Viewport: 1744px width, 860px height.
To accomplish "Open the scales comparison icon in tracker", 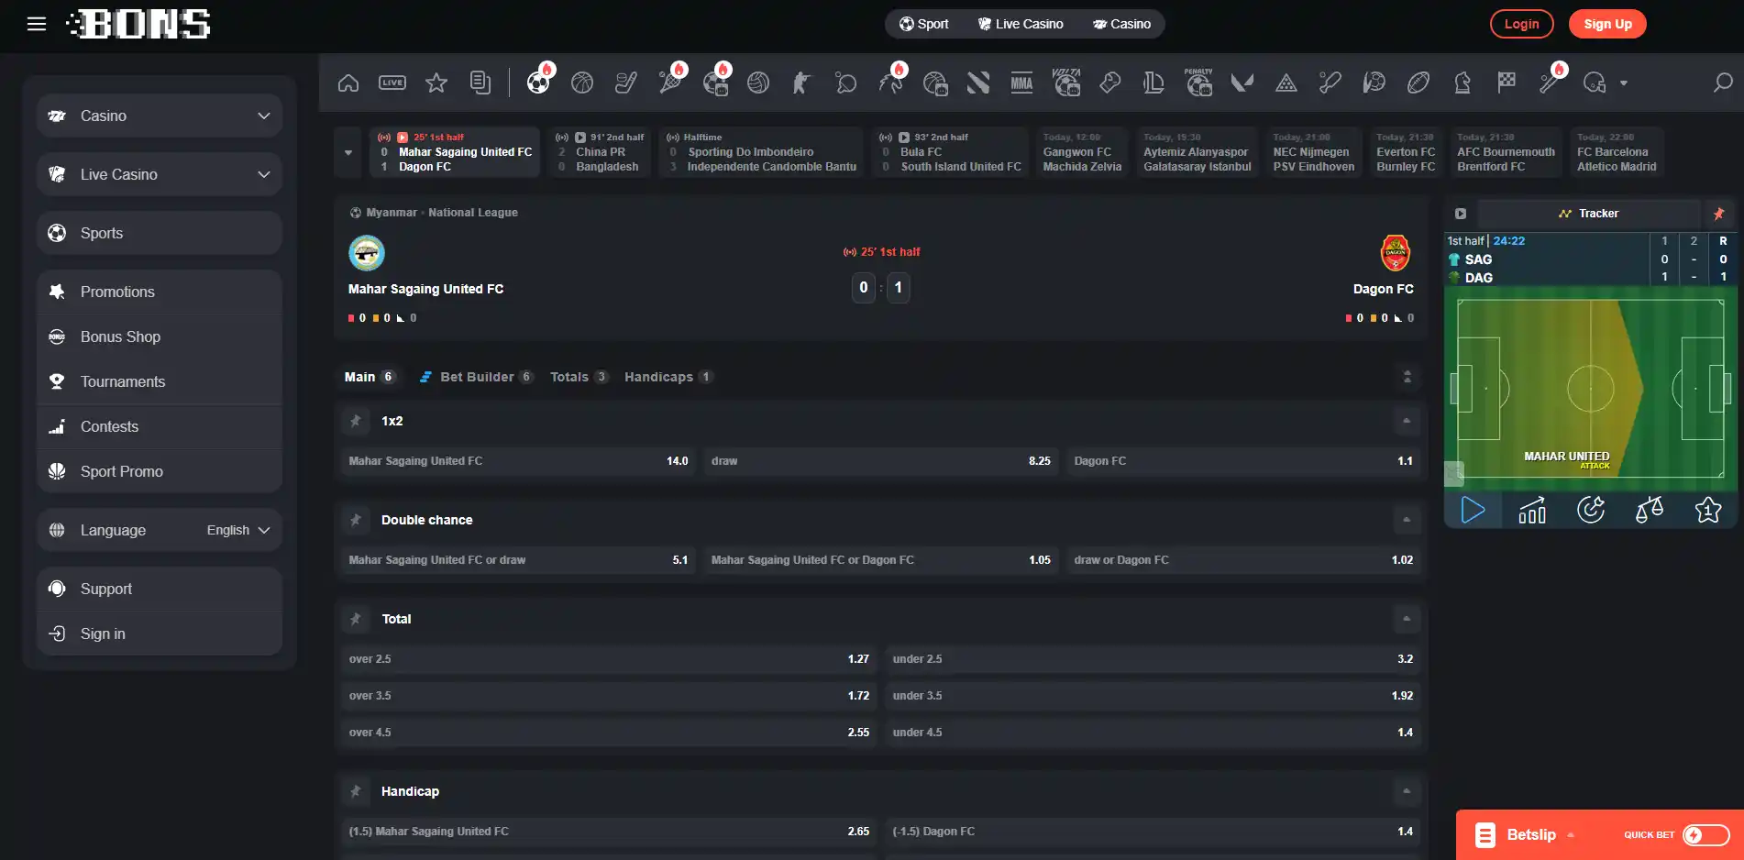I will click(x=1650, y=510).
